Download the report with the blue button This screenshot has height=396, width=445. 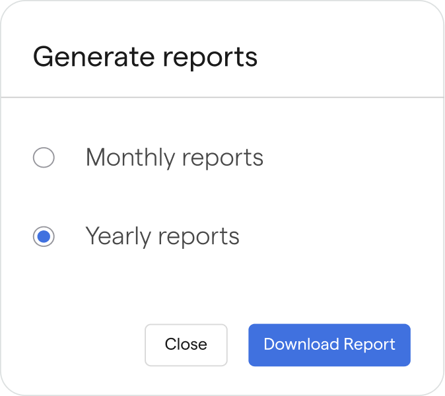tap(329, 345)
